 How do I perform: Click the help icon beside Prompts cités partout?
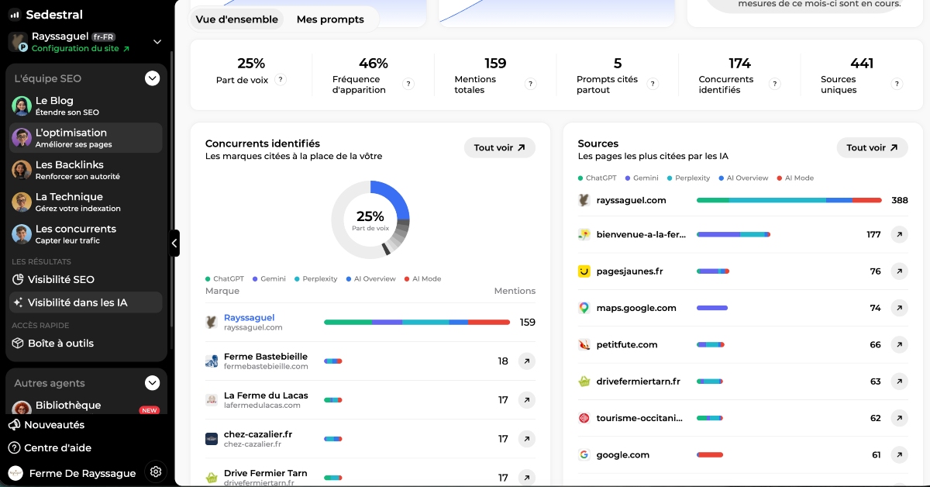[x=653, y=85]
